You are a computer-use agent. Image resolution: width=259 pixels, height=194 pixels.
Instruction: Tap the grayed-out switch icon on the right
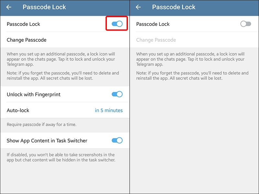pos(245,24)
